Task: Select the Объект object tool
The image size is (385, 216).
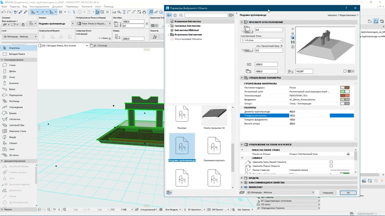Action: tap(18, 143)
